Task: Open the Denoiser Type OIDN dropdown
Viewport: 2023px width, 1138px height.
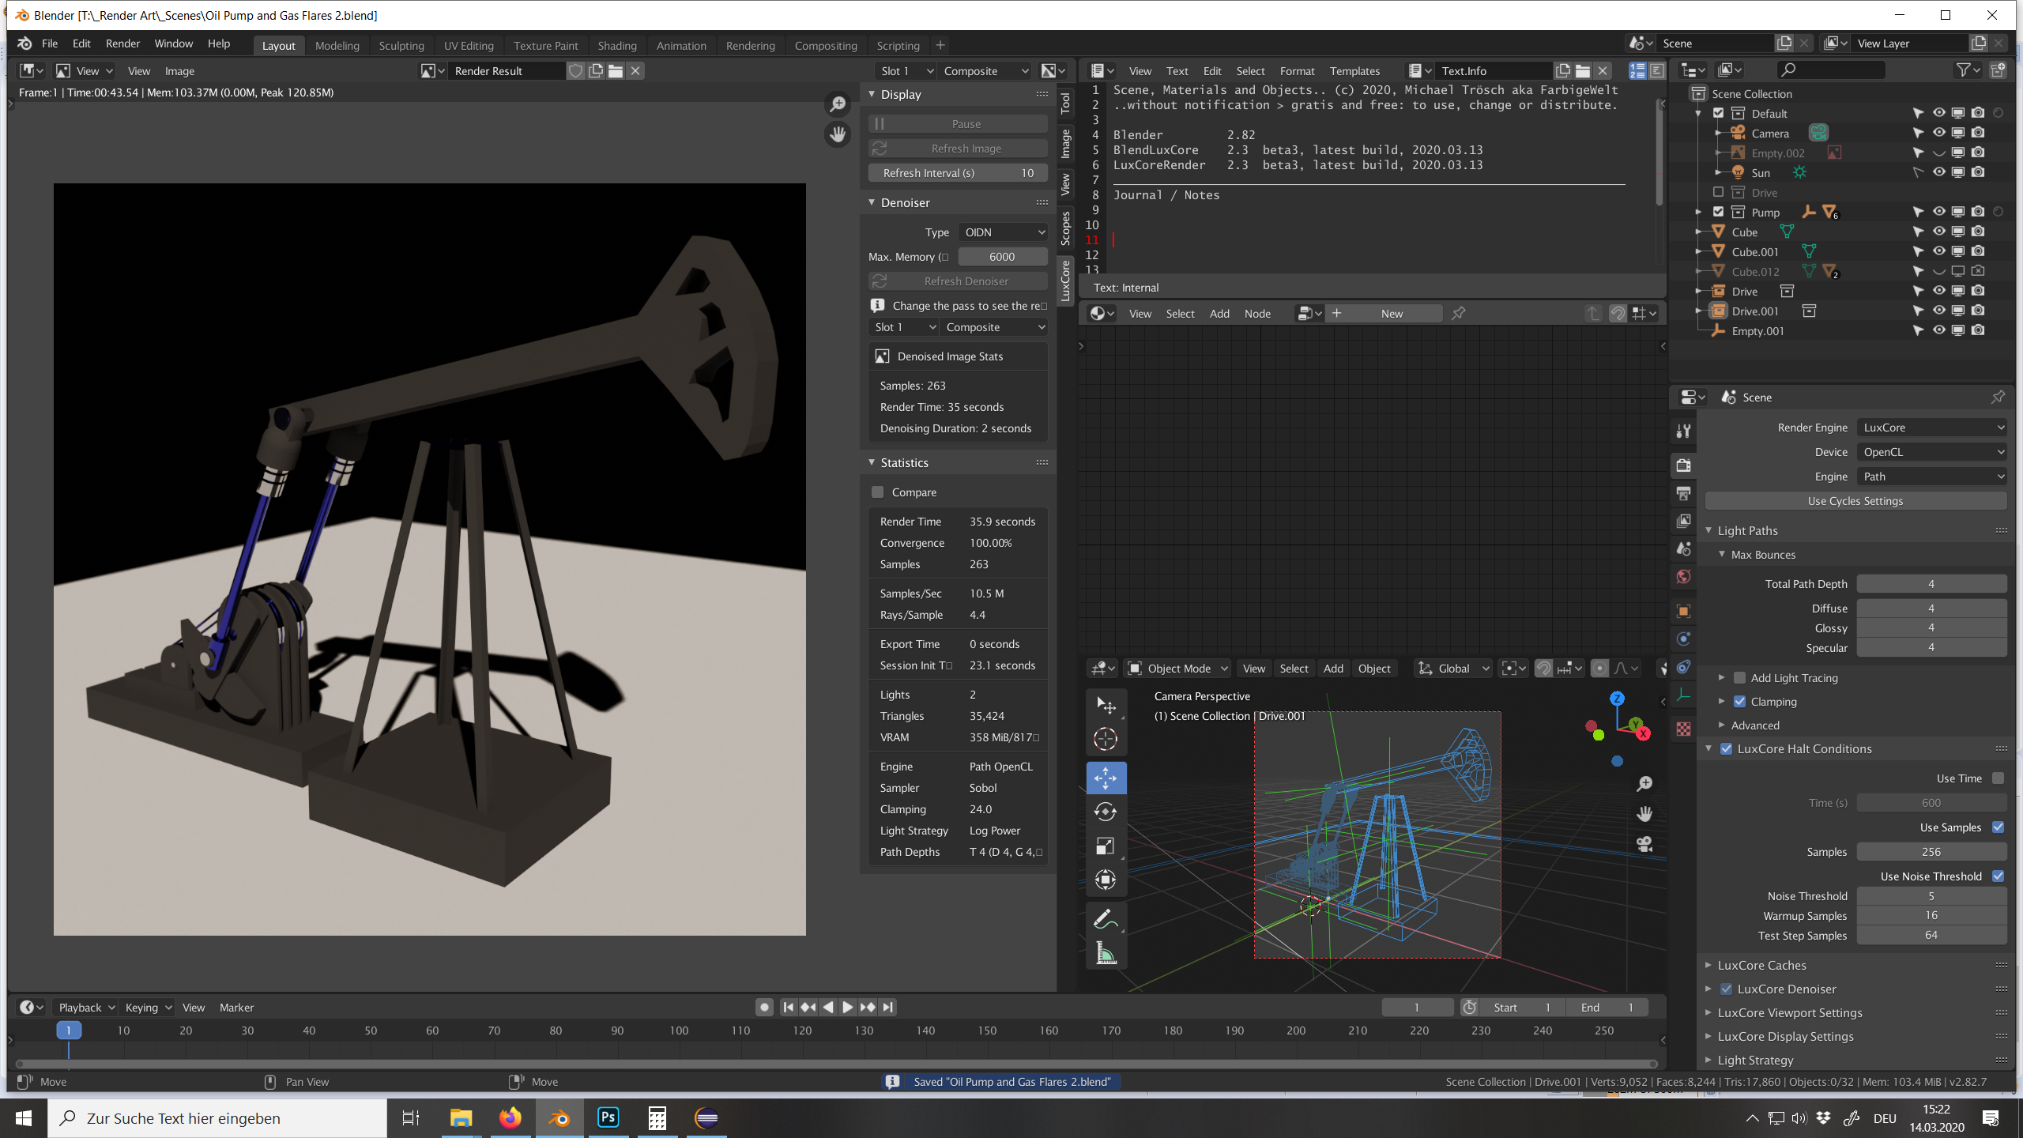Action: tap(1003, 232)
